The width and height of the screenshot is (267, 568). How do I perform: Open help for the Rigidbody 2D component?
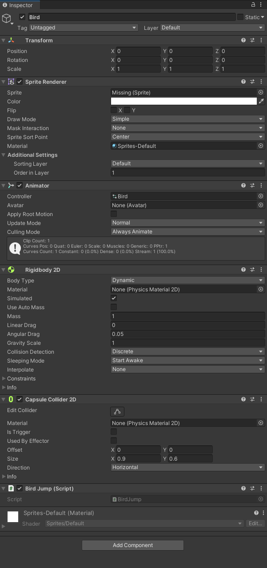(243, 270)
